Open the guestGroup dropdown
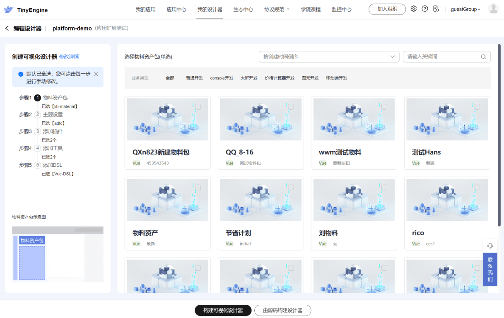 coord(465,9)
